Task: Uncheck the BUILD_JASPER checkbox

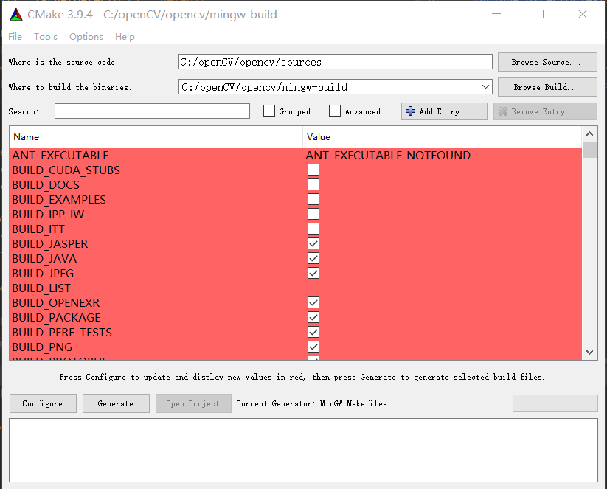Action: click(x=313, y=243)
